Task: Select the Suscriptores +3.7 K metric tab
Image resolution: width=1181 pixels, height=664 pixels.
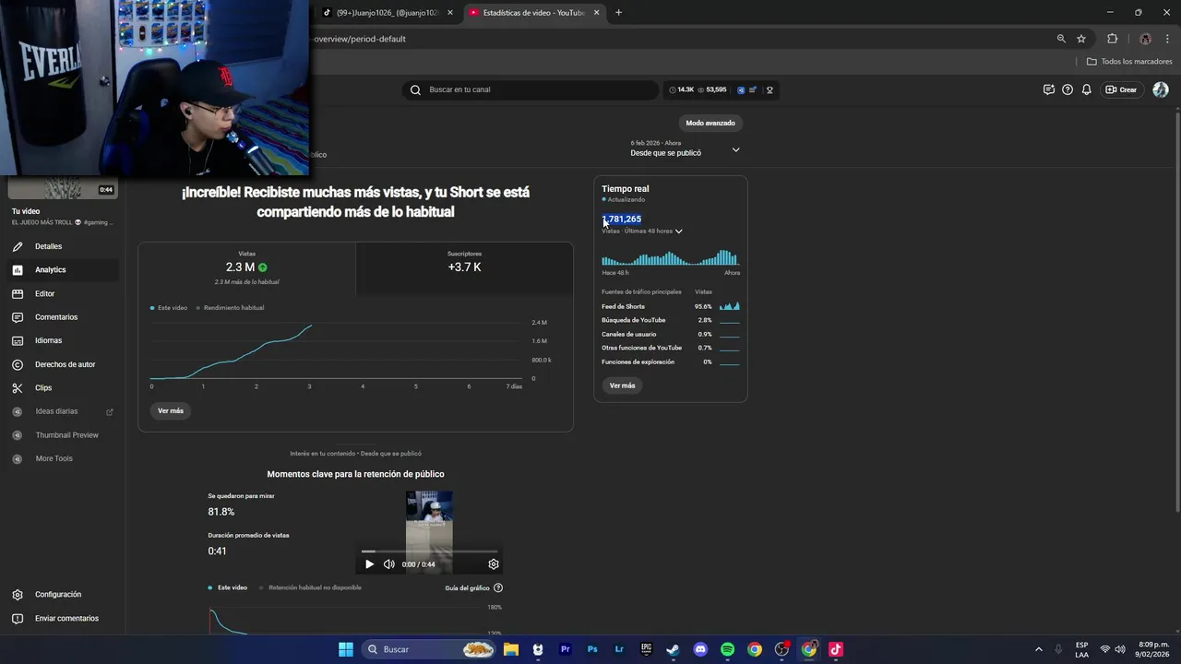Action: [464, 267]
